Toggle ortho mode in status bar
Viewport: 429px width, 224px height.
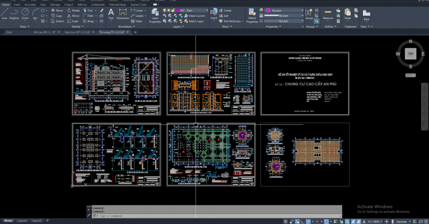303,221
